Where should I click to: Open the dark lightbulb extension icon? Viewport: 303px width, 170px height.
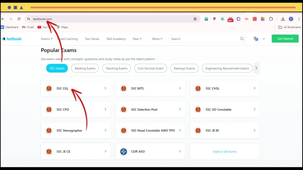pos(214,19)
